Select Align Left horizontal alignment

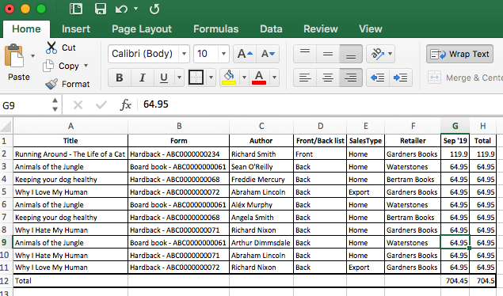point(305,78)
